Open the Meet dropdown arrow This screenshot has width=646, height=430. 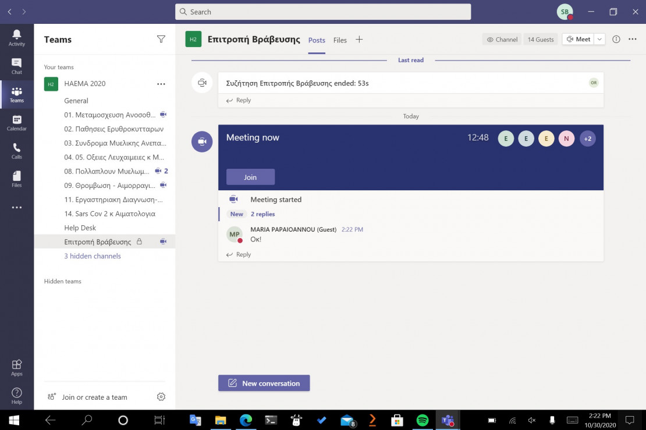click(599, 39)
